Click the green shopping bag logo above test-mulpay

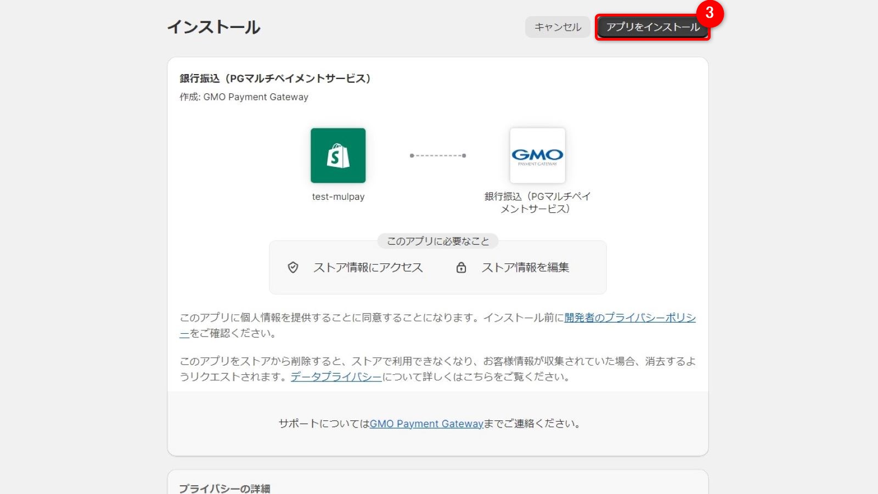point(338,156)
